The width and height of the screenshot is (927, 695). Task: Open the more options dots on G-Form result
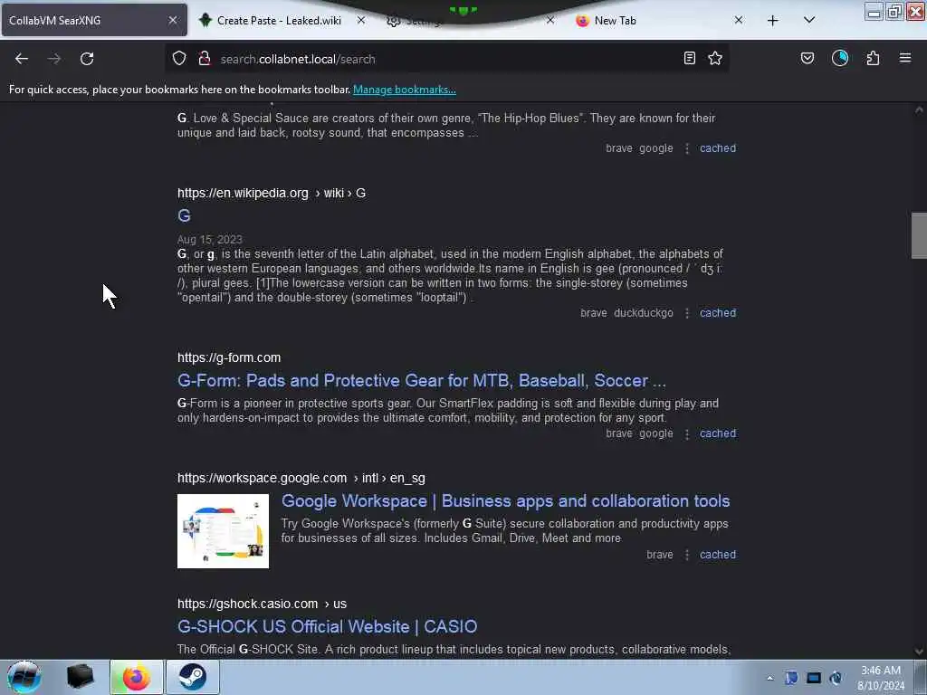point(687,433)
